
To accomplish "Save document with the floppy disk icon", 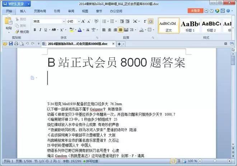I will pos(11,44).
